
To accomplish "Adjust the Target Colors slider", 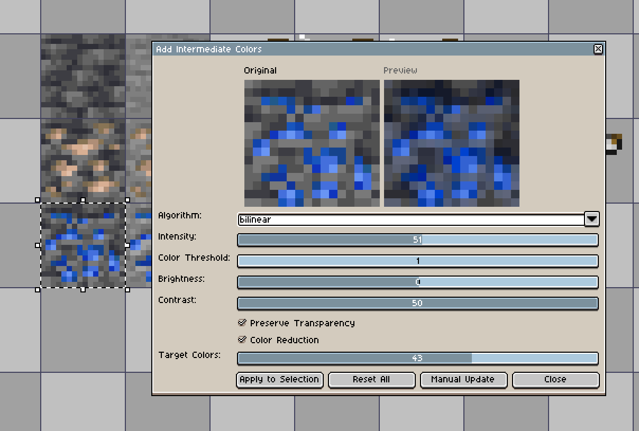I will [x=418, y=359].
